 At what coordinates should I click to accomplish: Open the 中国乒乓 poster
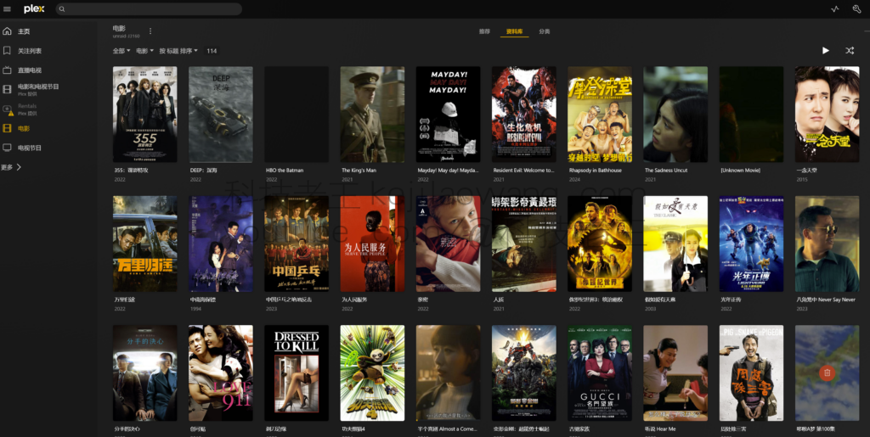click(x=297, y=244)
